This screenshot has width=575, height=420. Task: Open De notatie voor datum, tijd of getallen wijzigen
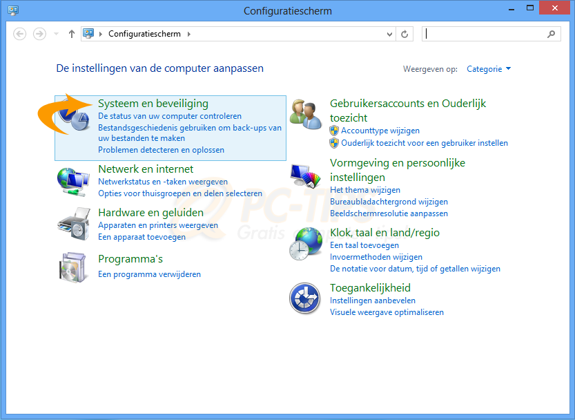(x=415, y=269)
